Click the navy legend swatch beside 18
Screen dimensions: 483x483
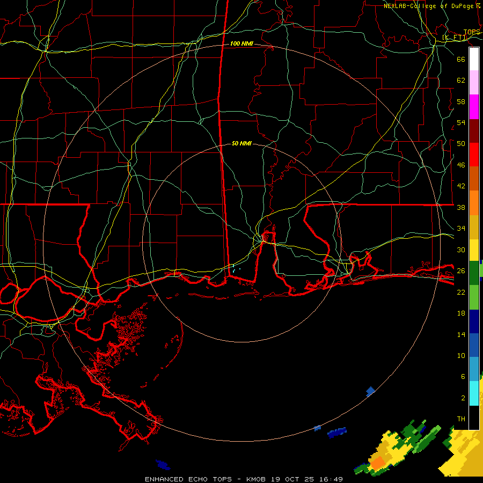[x=474, y=321]
